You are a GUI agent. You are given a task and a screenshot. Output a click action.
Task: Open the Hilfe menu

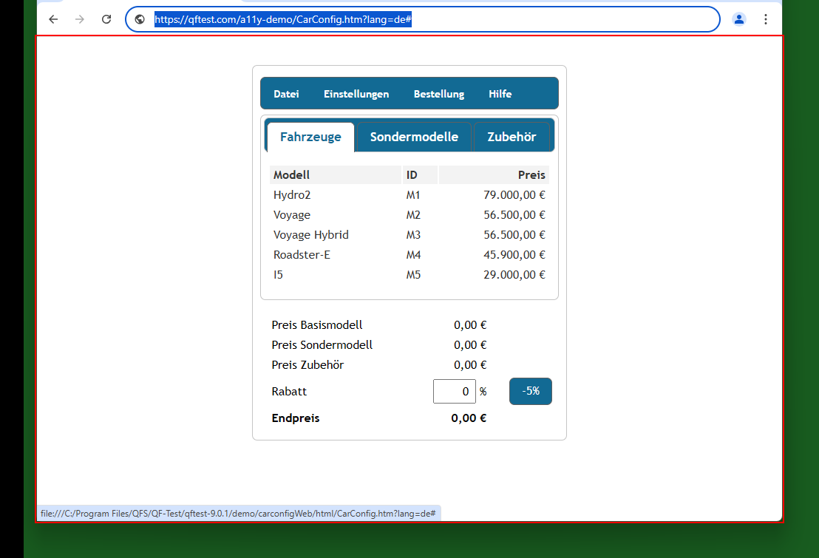pyautogui.click(x=500, y=94)
